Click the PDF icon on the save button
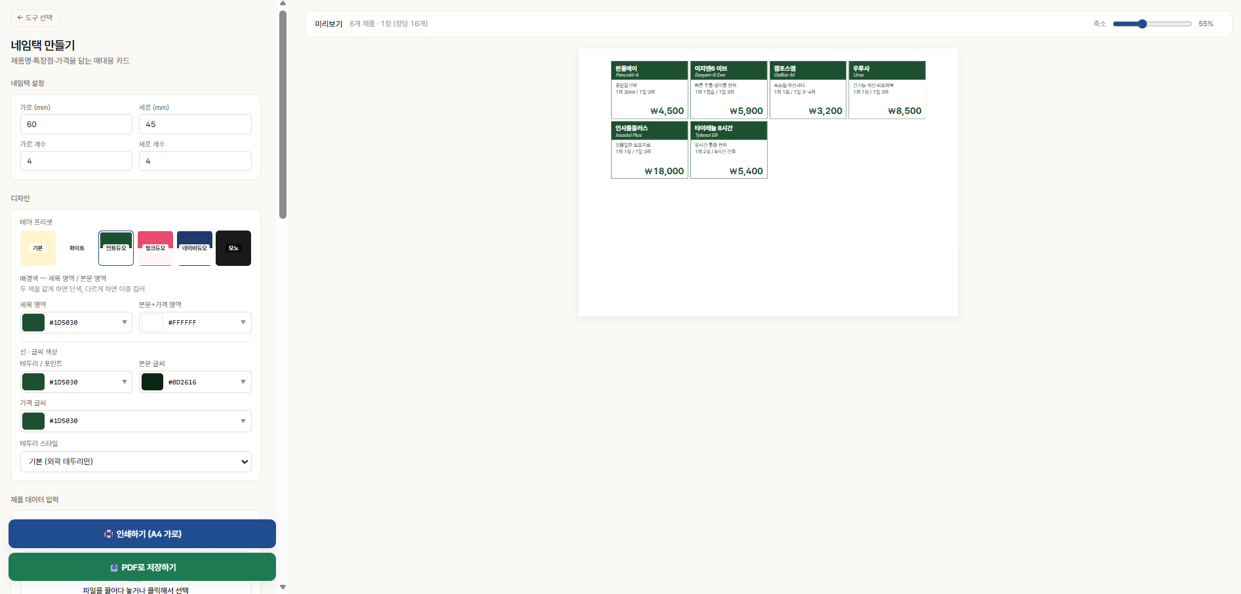 click(114, 567)
